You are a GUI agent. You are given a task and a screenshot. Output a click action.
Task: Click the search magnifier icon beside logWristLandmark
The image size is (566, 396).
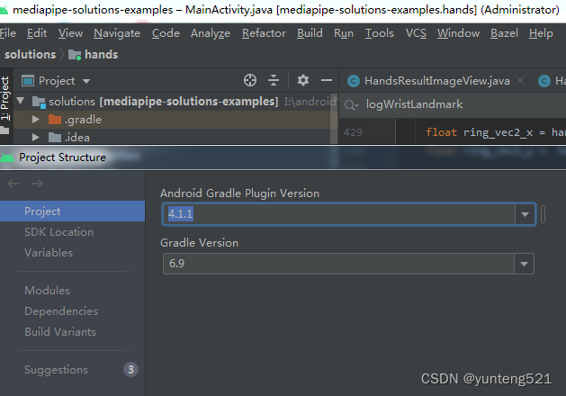click(351, 104)
